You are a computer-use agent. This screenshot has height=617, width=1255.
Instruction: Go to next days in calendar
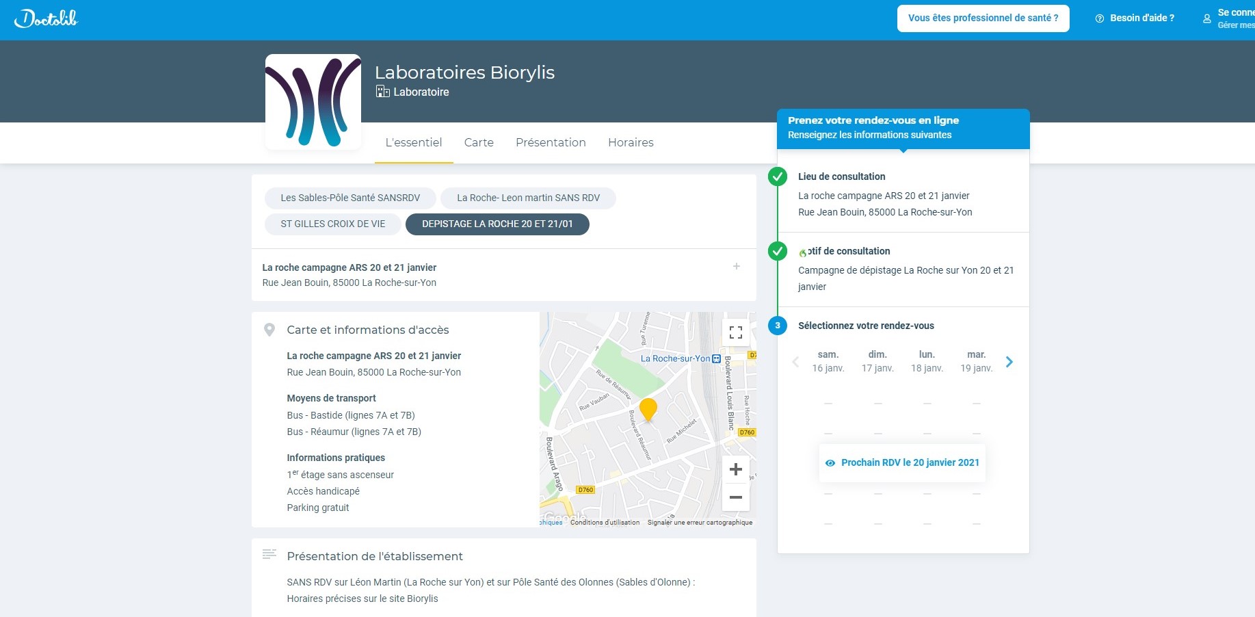(x=1009, y=362)
